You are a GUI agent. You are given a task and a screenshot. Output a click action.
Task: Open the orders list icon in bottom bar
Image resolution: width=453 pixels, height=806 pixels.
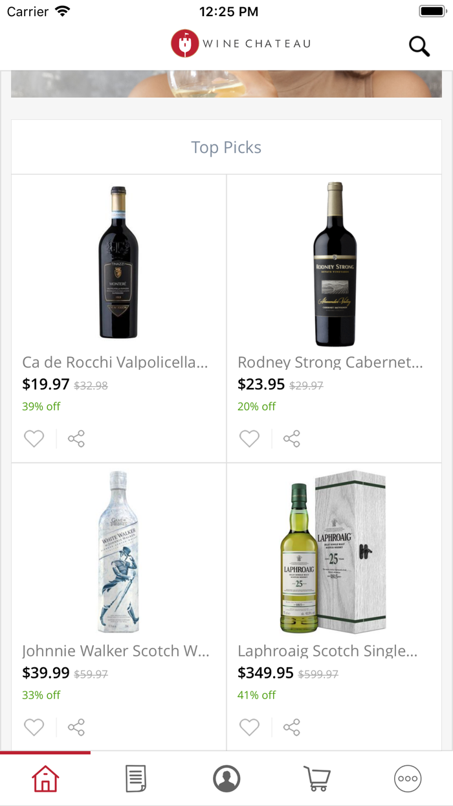click(x=135, y=779)
